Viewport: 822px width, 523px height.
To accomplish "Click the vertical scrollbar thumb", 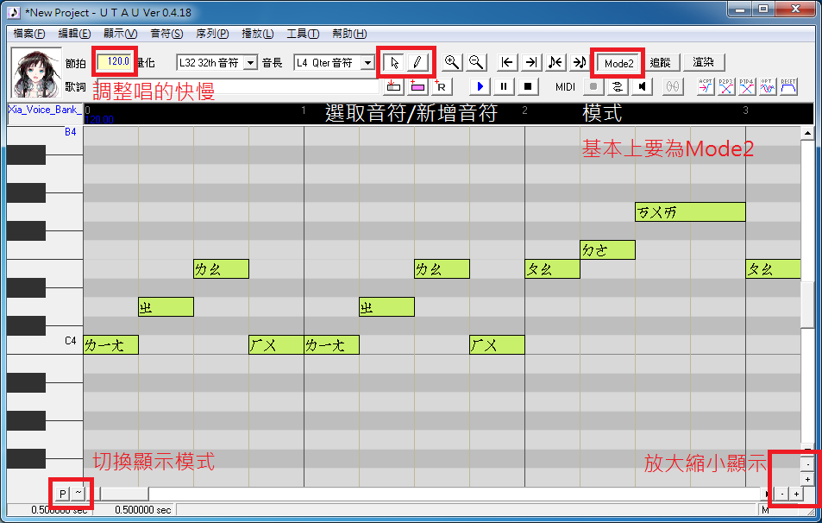I will tap(807, 305).
